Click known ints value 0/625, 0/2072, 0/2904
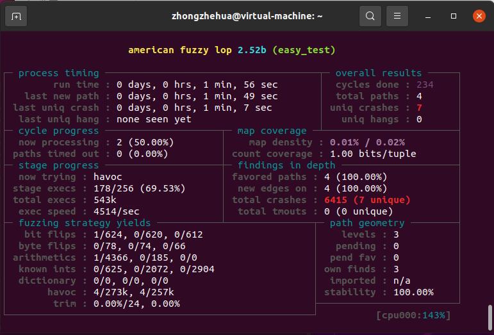The width and height of the screenshot is (494, 335). coord(154,269)
